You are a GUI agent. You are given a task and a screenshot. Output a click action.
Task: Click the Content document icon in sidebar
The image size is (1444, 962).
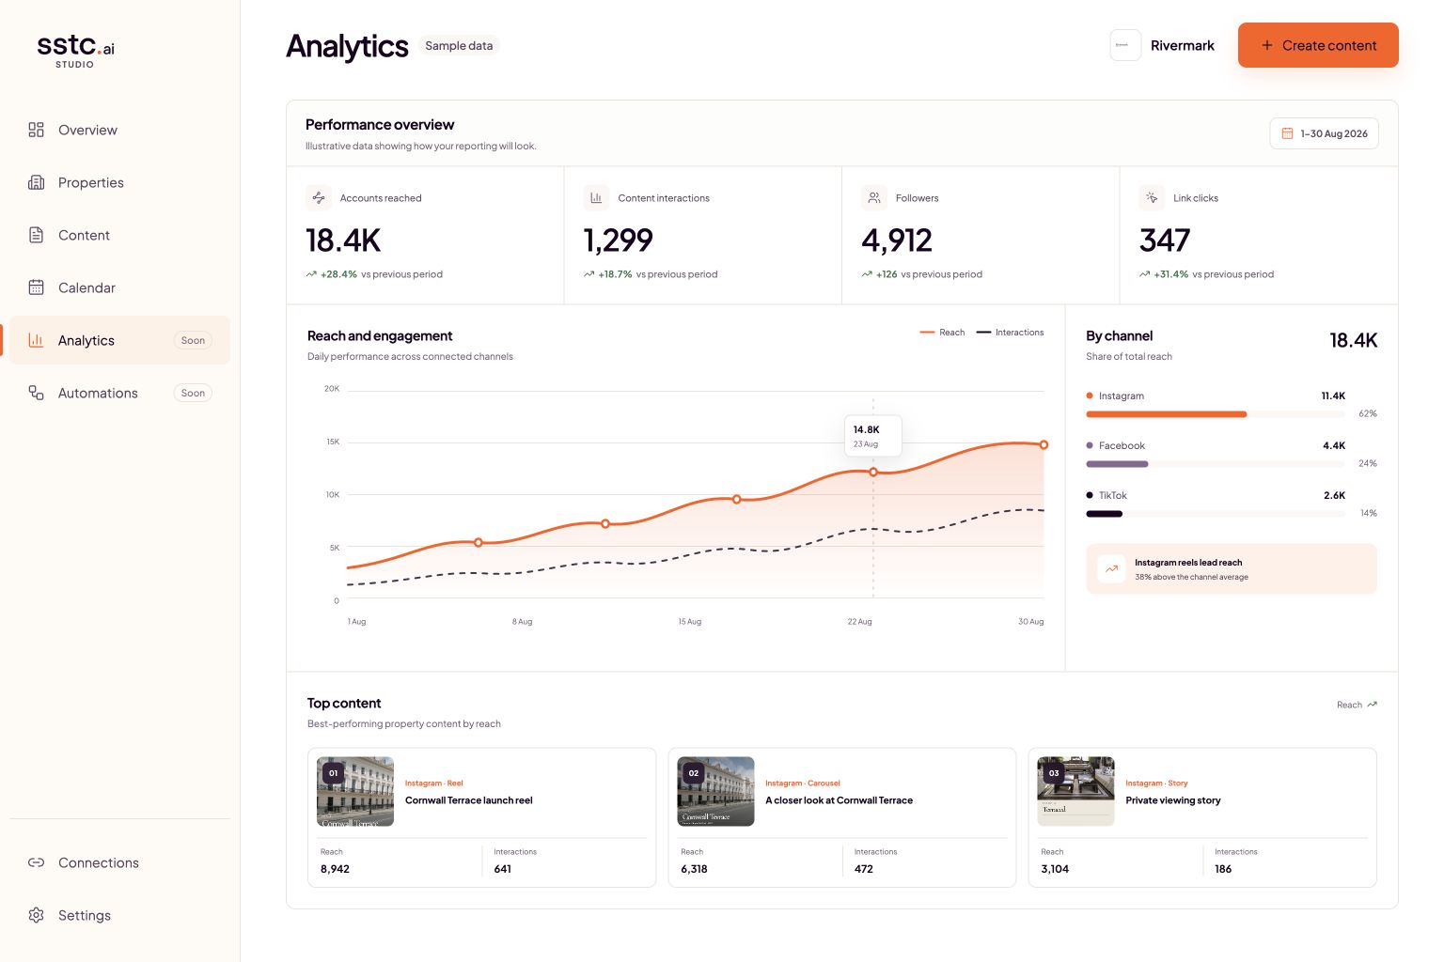pyautogui.click(x=36, y=235)
